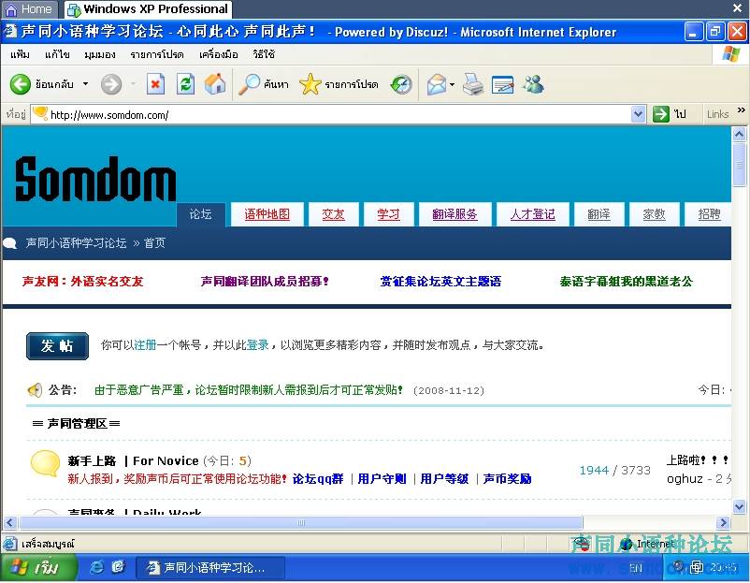Click the address bar URL field
Viewport: 750px width, 583px height.
(340, 115)
